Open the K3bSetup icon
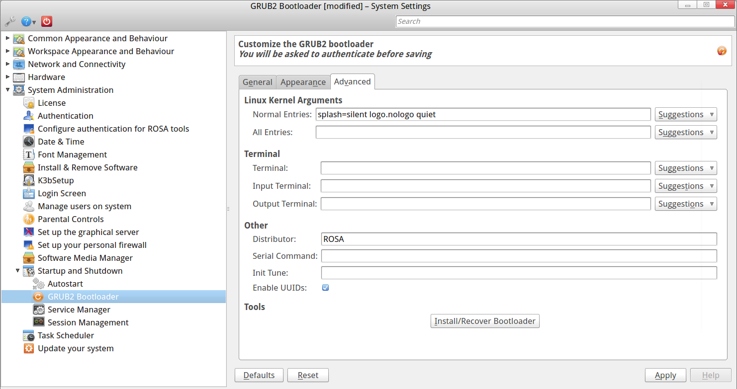Screen dimensions: 737x389 [29, 180]
